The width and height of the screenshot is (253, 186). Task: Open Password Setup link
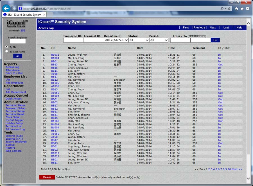pyautogui.click(x=15, y=108)
